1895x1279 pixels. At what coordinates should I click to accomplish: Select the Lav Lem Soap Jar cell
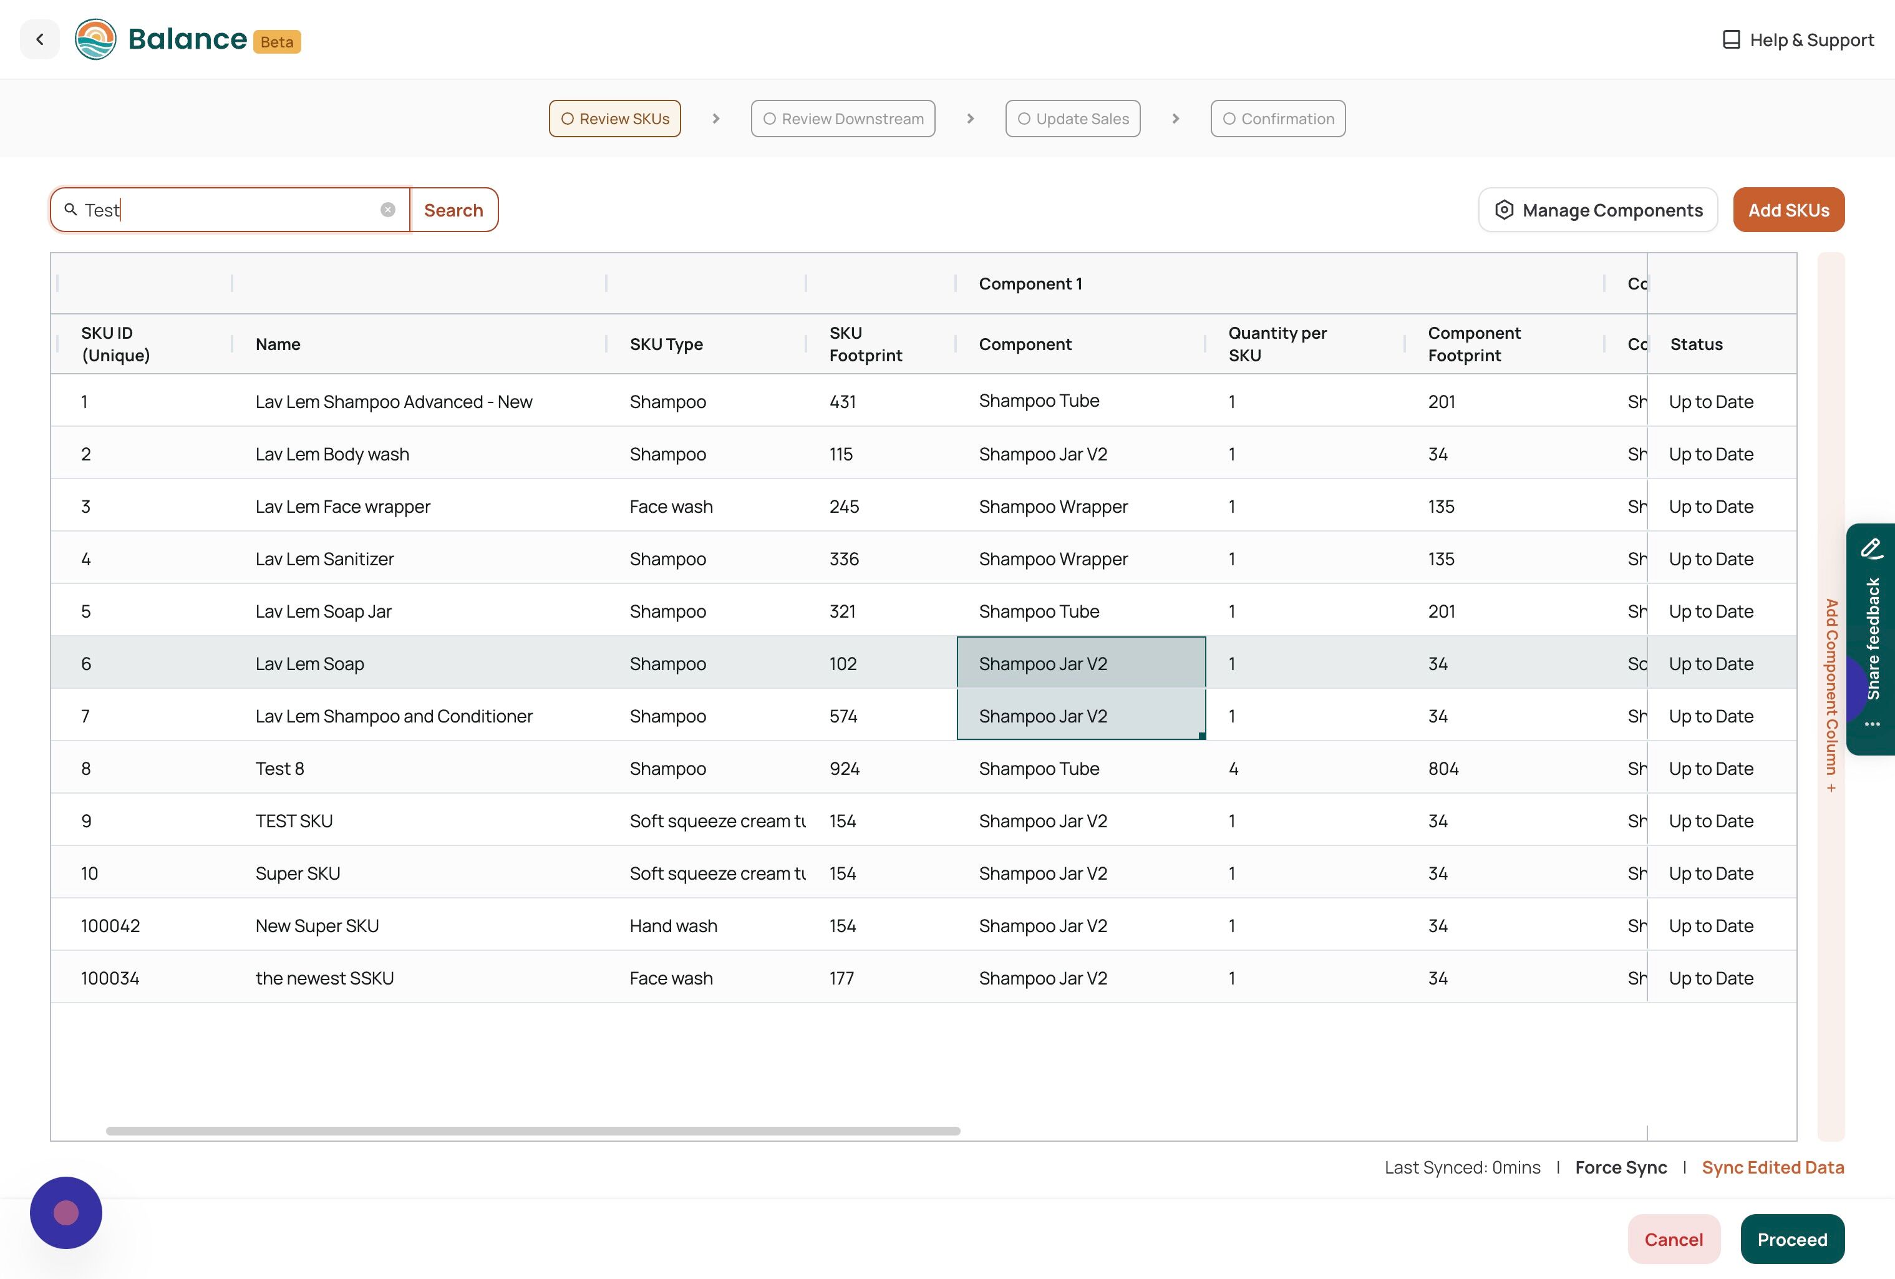419,611
